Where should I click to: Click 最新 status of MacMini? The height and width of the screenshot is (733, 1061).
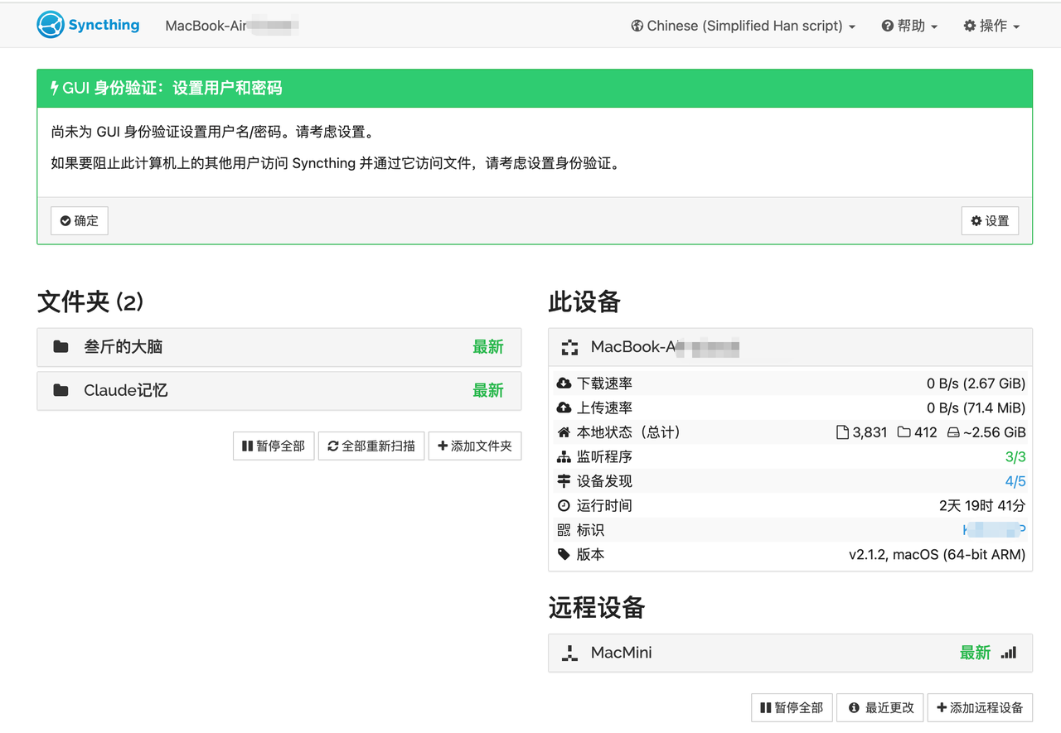pos(975,653)
